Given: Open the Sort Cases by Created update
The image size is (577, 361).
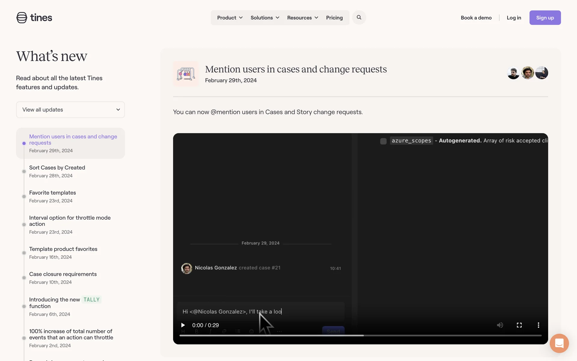Looking at the screenshot, I should tap(57, 168).
